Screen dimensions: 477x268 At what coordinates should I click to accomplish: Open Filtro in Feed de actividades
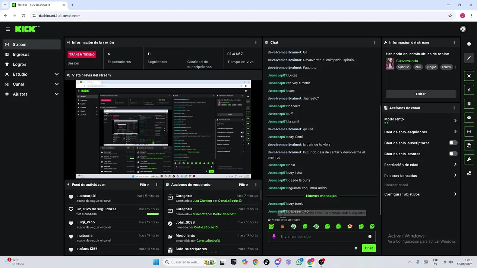[144, 185]
